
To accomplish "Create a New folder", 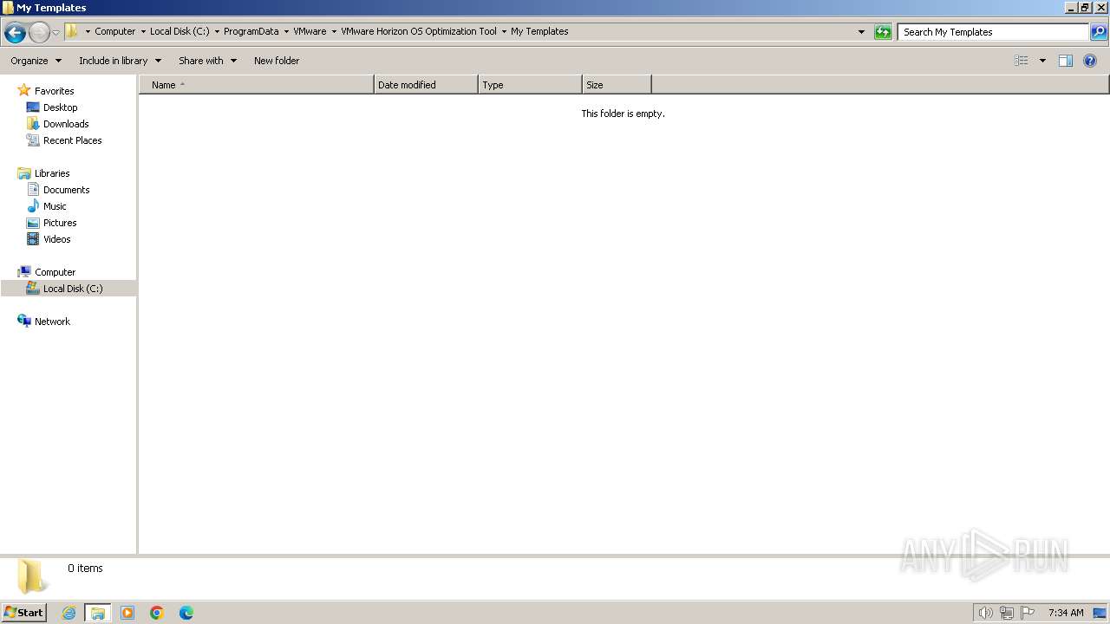I will tap(277, 61).
